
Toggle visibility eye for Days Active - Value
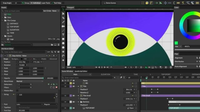click(x=5, y=56)
